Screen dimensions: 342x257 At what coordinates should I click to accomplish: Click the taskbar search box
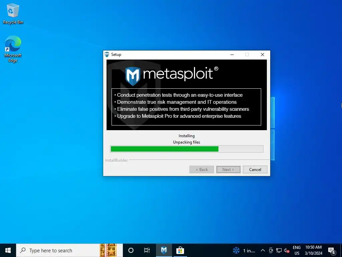pos(69,250)
